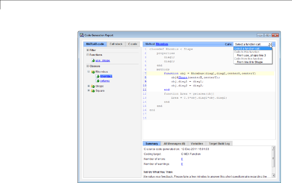Click the use_shape function file icon
The image size is (292, 183).
93,61
